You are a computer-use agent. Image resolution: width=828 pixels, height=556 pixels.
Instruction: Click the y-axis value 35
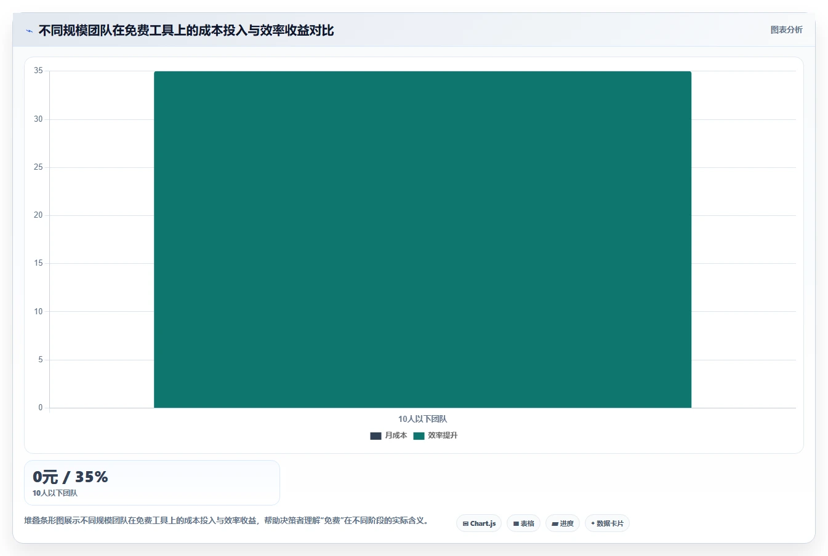point(38,71)
